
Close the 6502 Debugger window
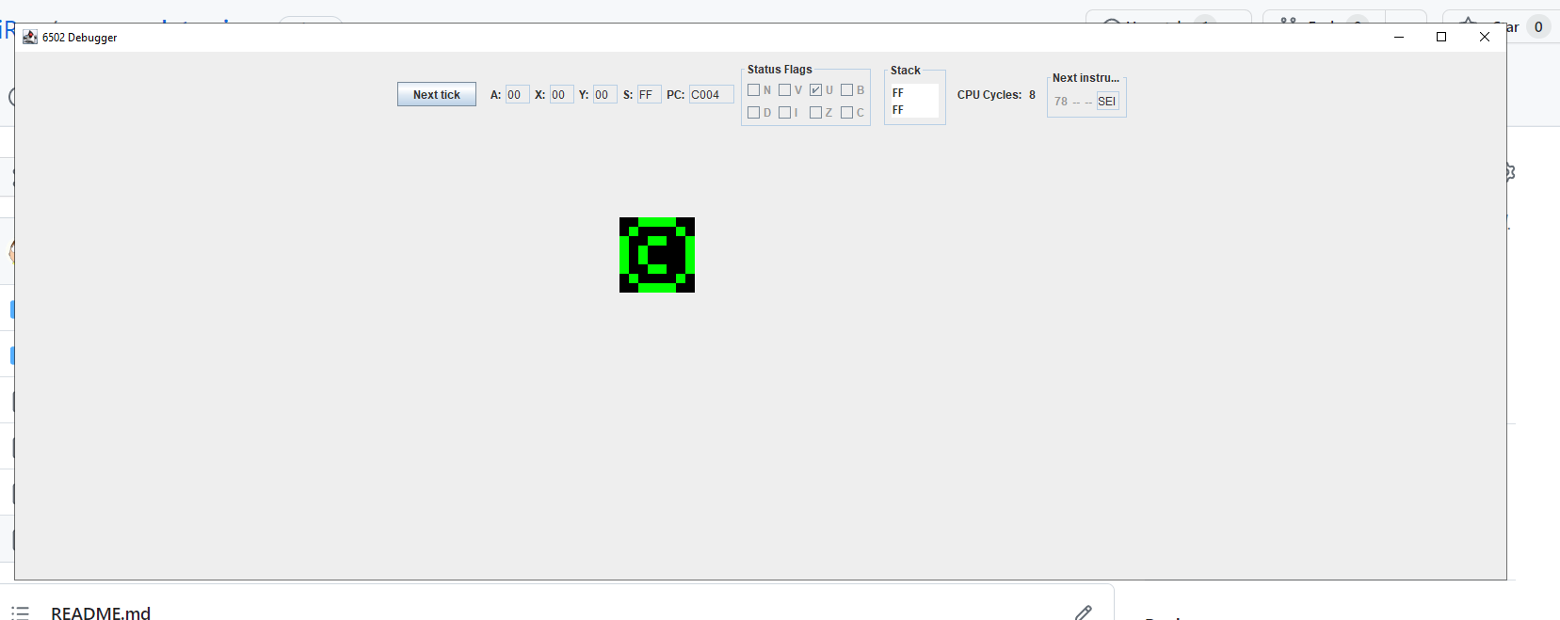coord(1485,37)
